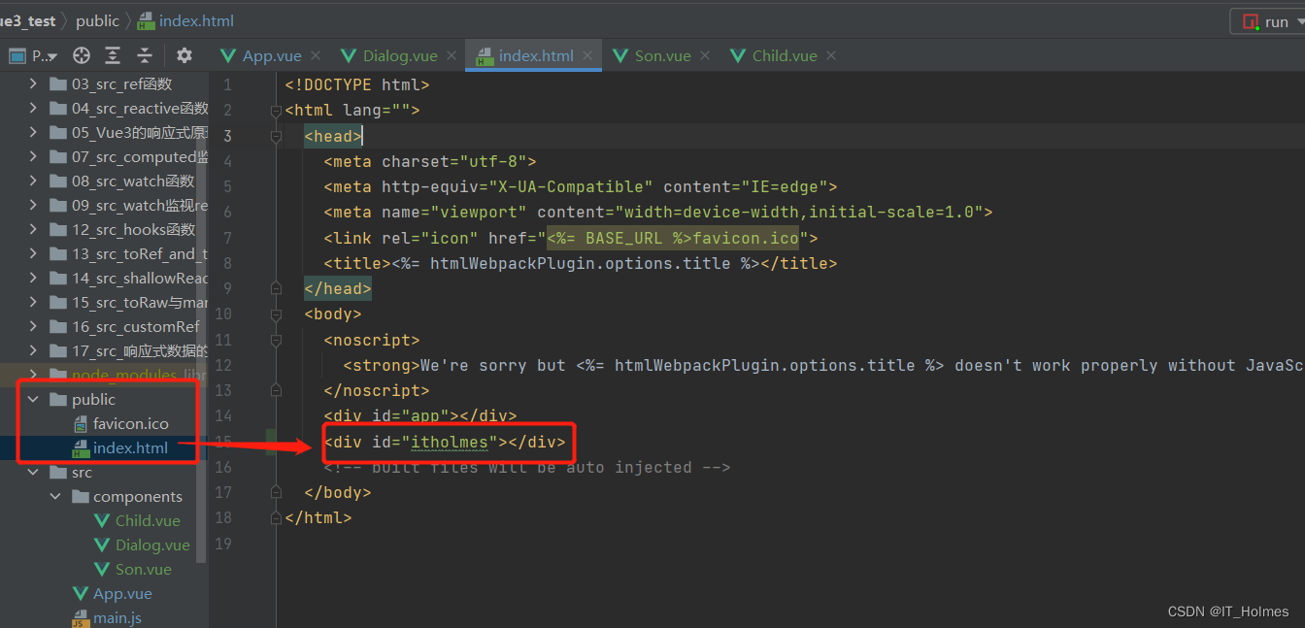
Task: Click the JS file icon beside main.js
Action: pos(81,618)
